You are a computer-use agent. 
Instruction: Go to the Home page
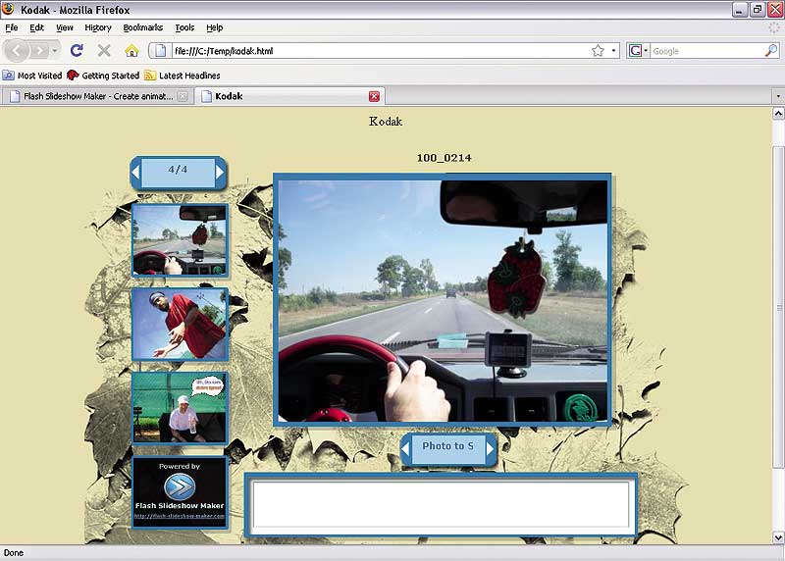tap(131, 51)
